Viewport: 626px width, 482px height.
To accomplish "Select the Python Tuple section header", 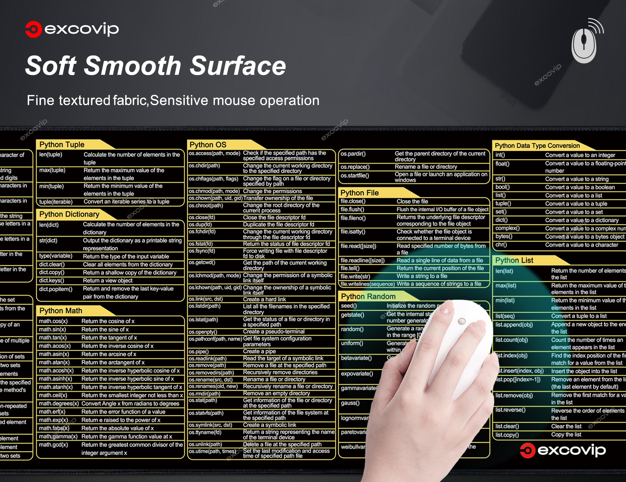I will (x=62, y=145).
